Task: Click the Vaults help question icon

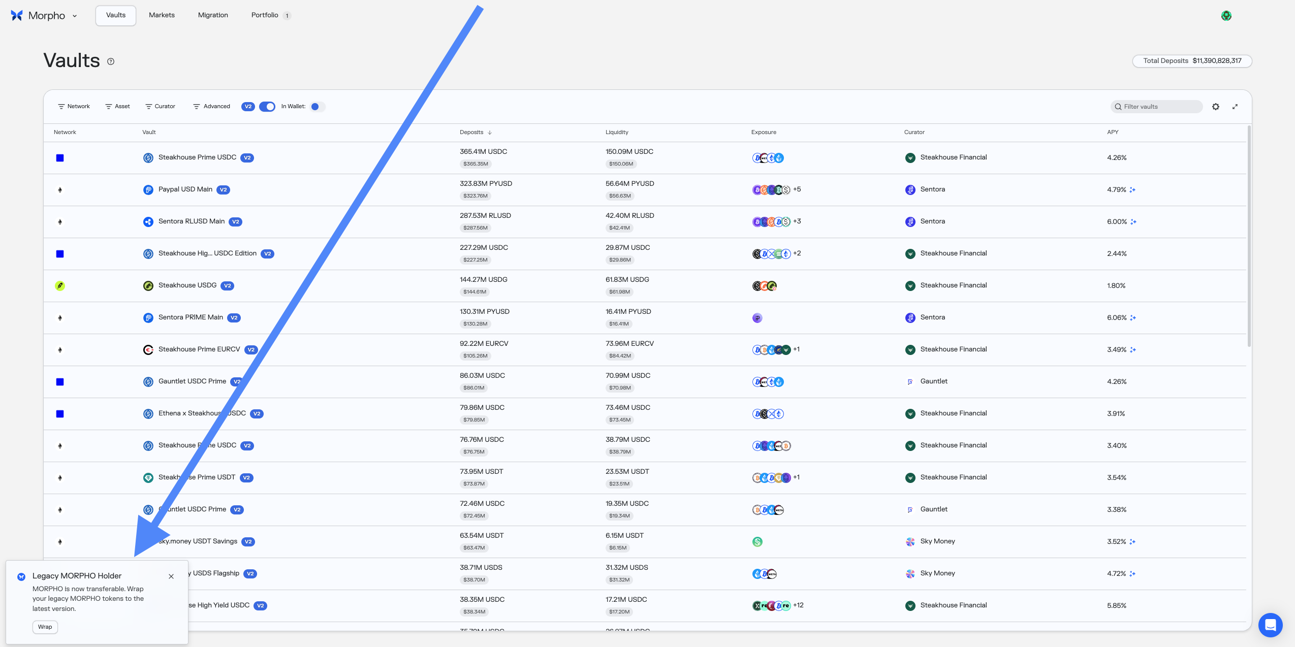Action: click(x=111, y=61)
